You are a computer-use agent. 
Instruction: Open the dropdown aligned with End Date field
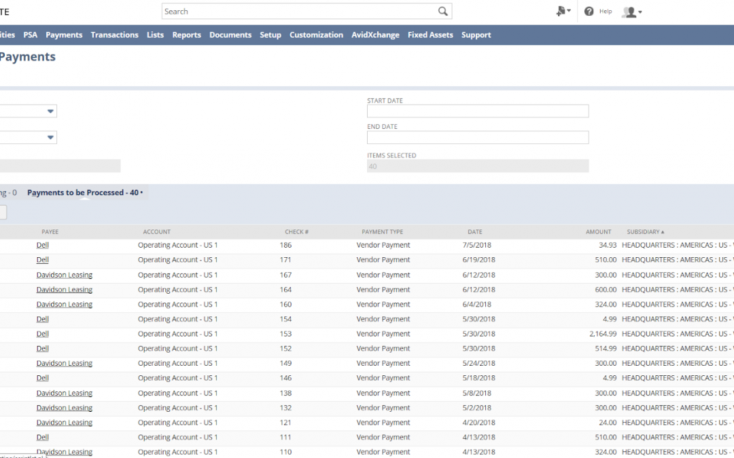click(x=50, y=137)
